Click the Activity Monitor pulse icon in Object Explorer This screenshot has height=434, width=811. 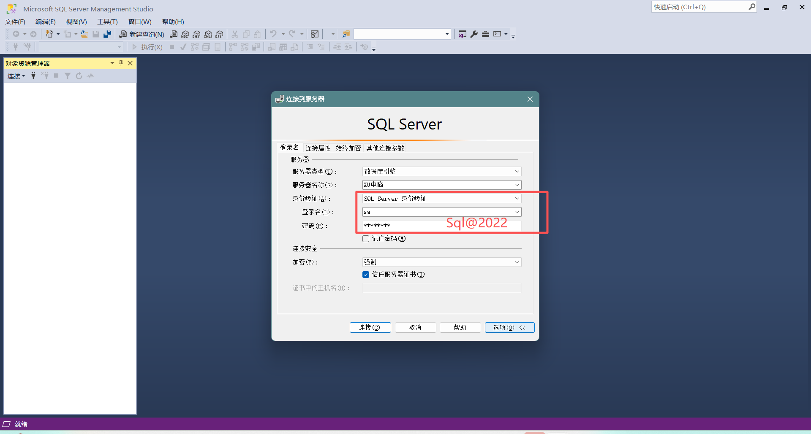(90, 76)
